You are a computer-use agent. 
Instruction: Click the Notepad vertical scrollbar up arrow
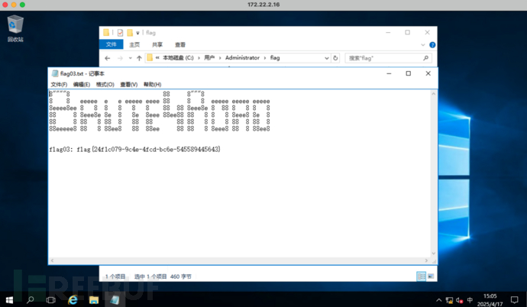click(x=434, y=94)
